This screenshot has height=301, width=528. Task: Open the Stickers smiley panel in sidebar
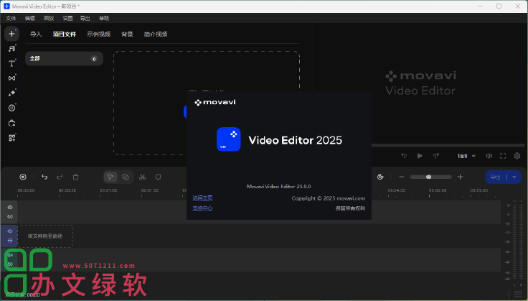(11, 108)
